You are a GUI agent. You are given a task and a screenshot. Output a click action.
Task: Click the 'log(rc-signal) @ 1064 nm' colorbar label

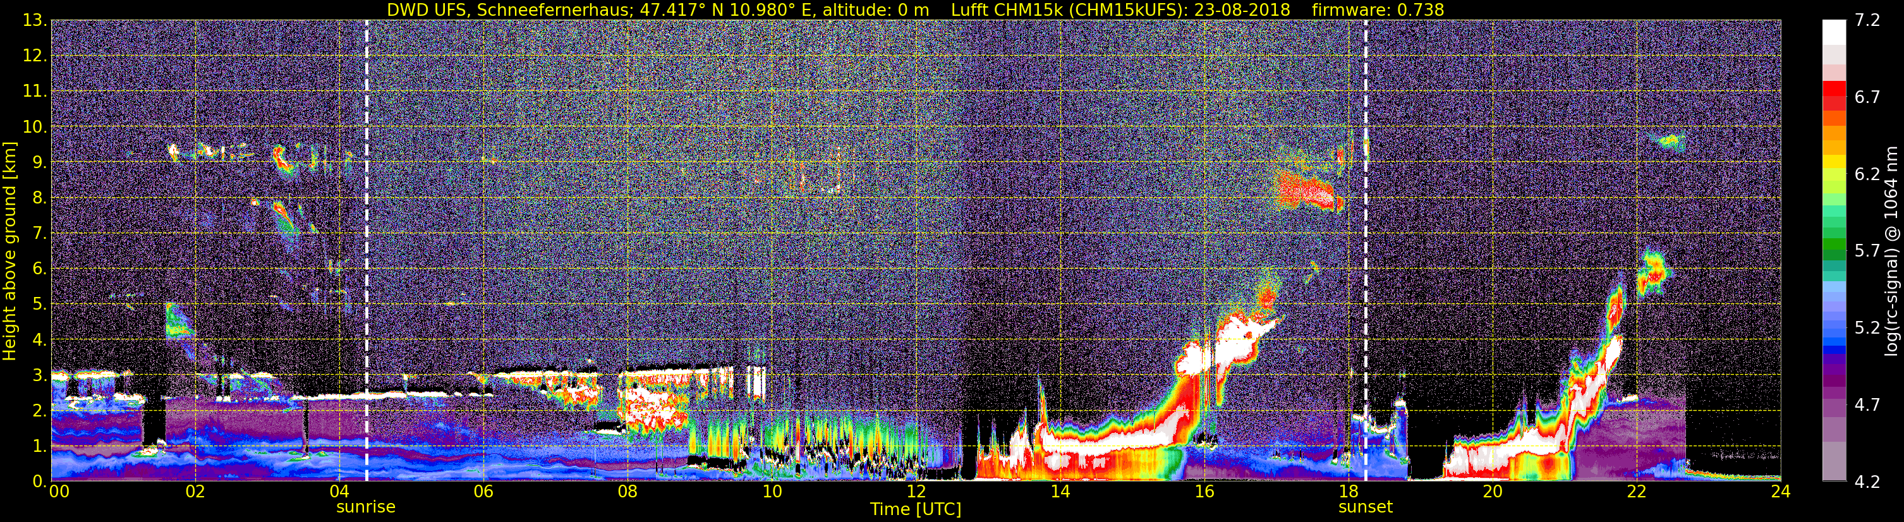coord(1890,252)
